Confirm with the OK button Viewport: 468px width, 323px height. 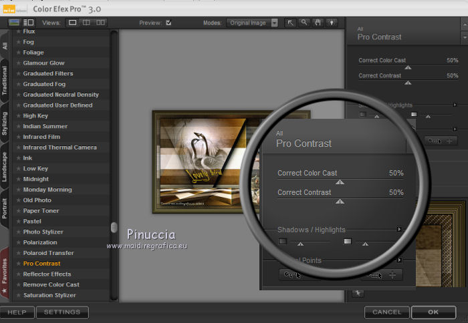(433, 312)
